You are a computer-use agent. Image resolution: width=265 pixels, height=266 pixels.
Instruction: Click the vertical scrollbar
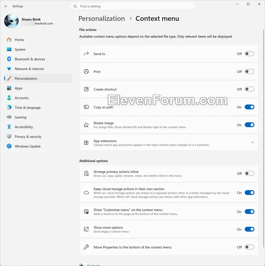[264, 138]
